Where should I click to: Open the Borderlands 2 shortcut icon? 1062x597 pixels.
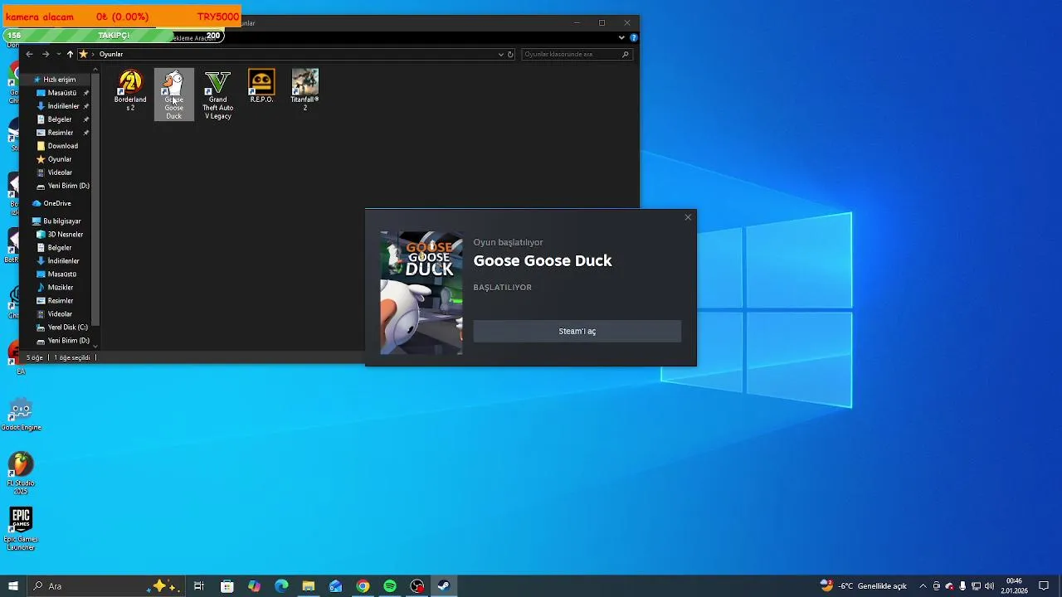130,90
